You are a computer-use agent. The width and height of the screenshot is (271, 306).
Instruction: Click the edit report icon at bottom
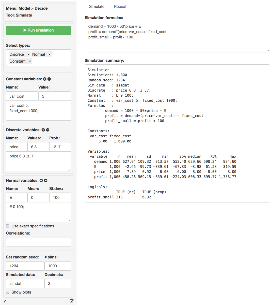pos(72,301)
